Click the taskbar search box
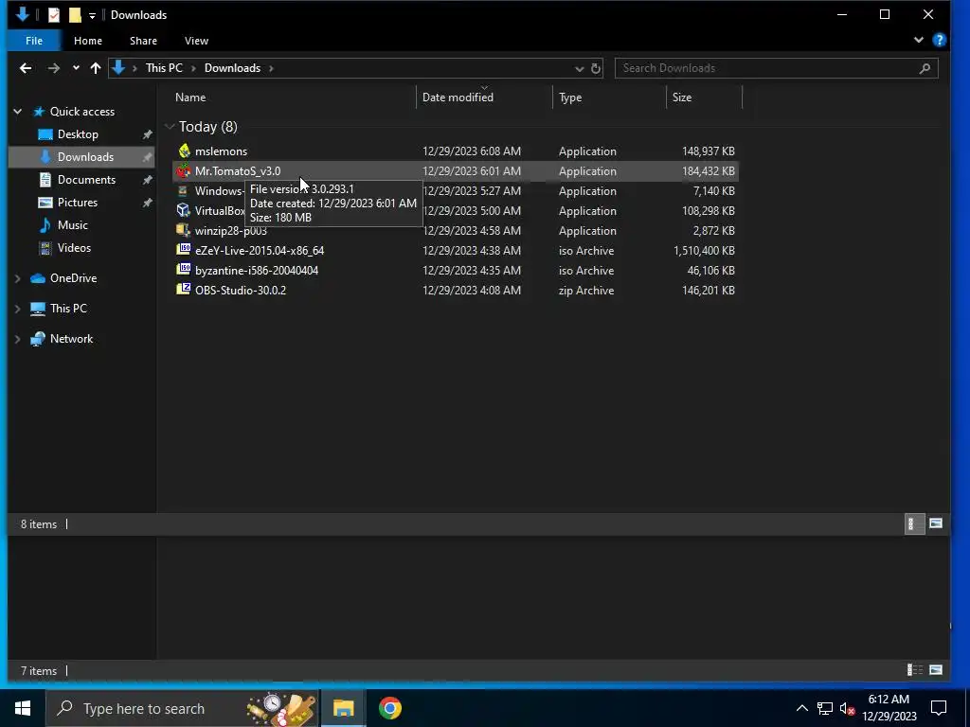Viewport: 970px width, 727px height. point(183,708)
